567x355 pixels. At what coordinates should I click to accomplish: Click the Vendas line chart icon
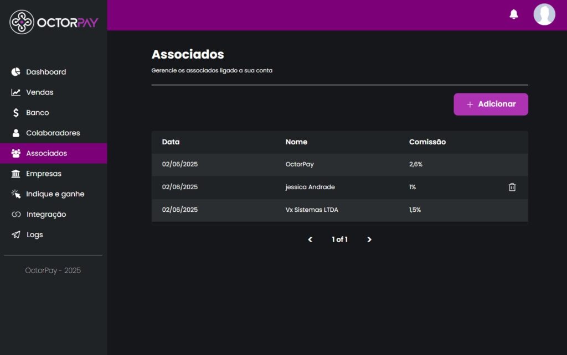(x=16, y=92)
